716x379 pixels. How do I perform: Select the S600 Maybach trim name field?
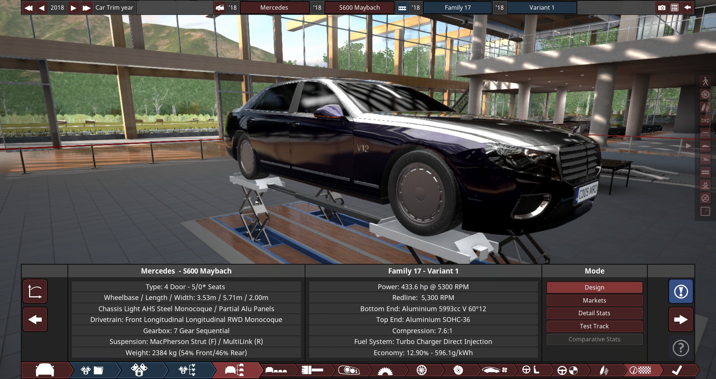[x=359, y=7]
